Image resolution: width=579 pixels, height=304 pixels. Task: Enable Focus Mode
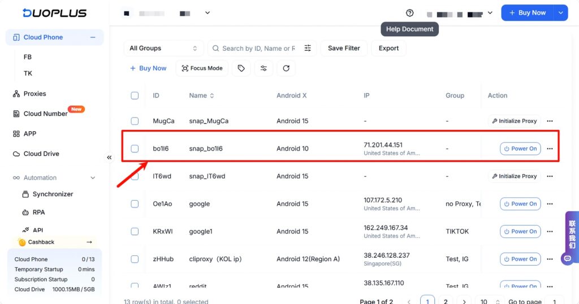coord(202,68)
